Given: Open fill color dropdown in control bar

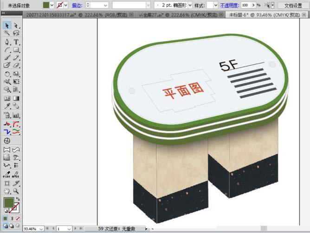Looking at the screenshot, I should click(x=52, y=5).
